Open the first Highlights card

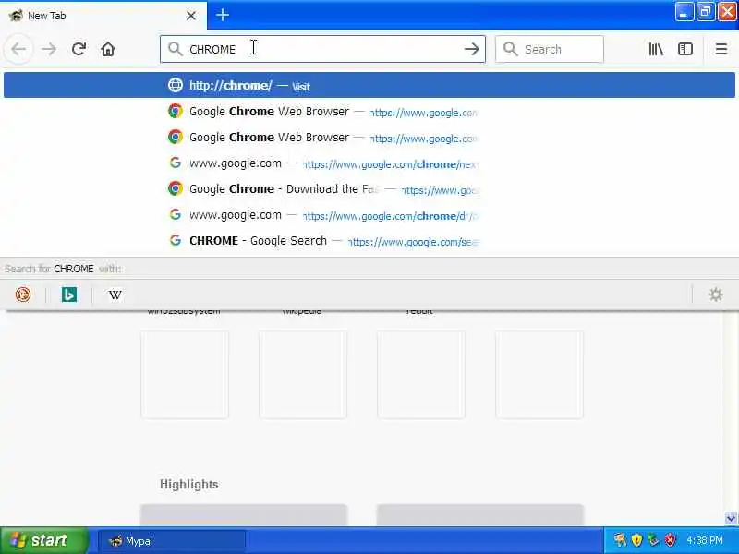pos(244,515)
